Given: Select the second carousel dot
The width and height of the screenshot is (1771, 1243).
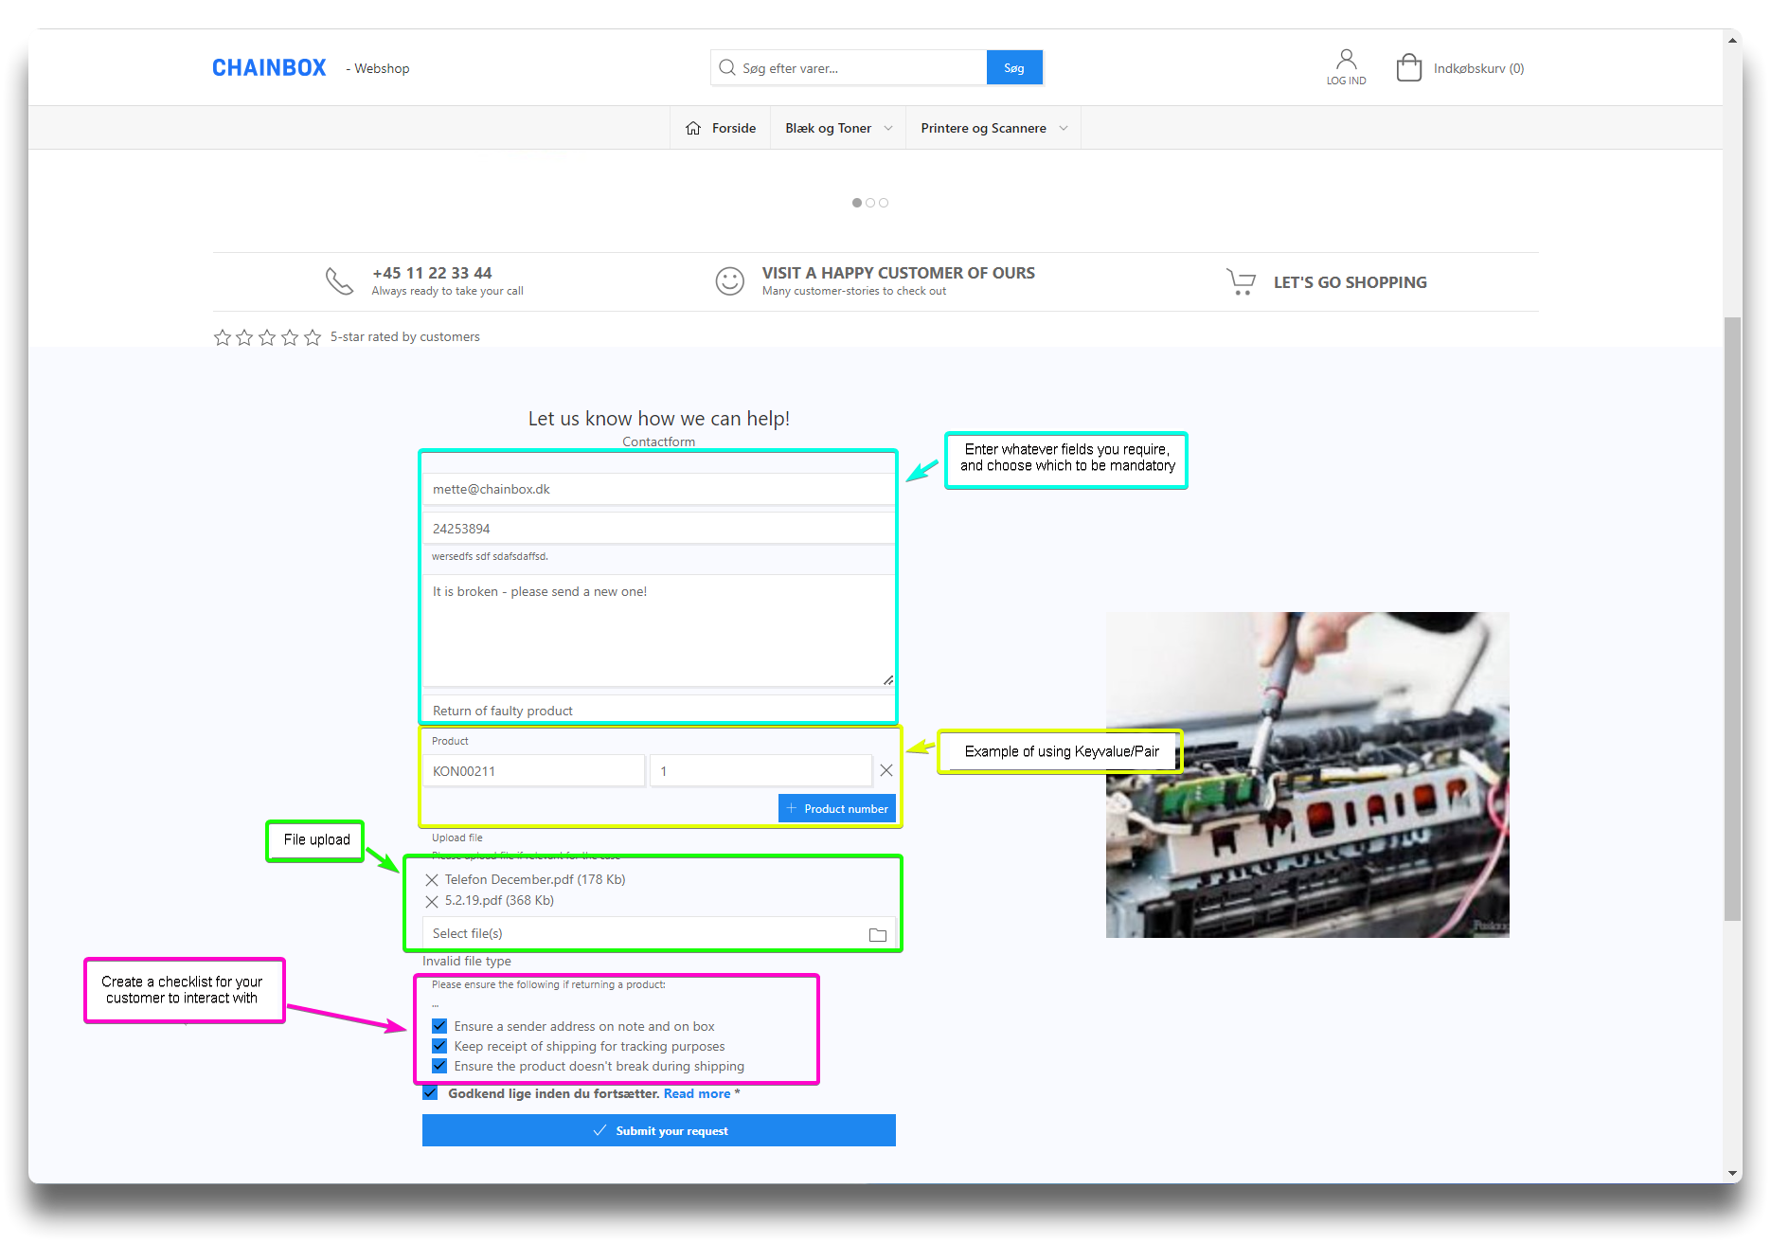Looking at the screenshot, I should (870, 203).
